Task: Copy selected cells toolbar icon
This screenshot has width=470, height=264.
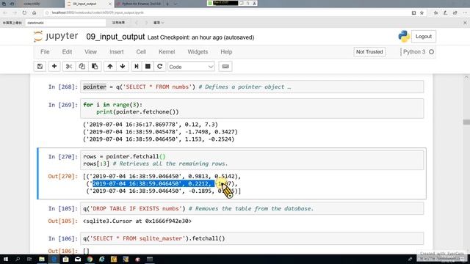Action: pos(82,67)
